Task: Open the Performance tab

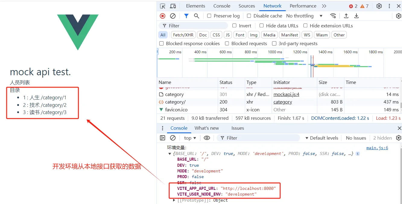Action: coord(303,6)
